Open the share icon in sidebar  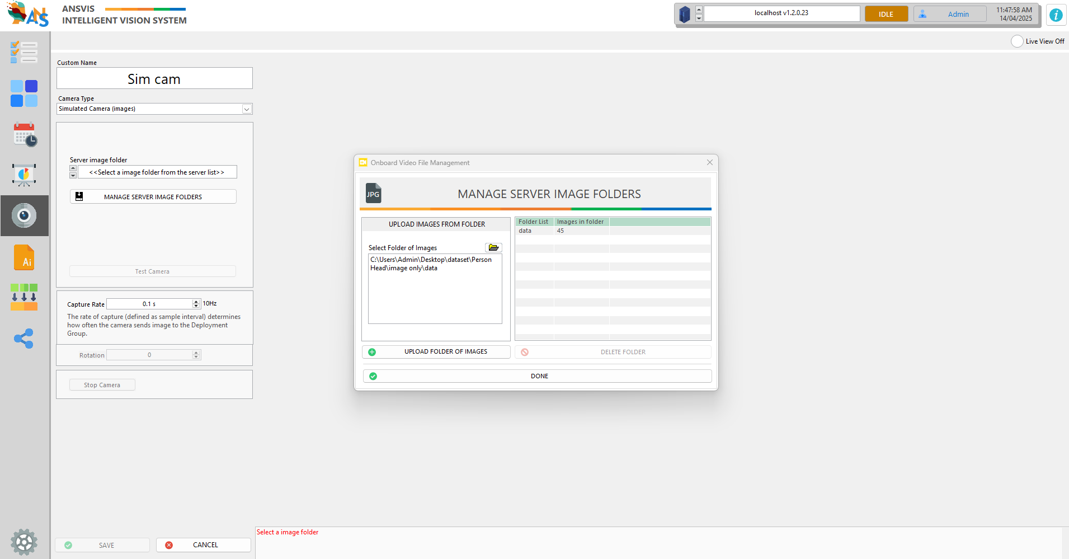click(x=24, y=339)
